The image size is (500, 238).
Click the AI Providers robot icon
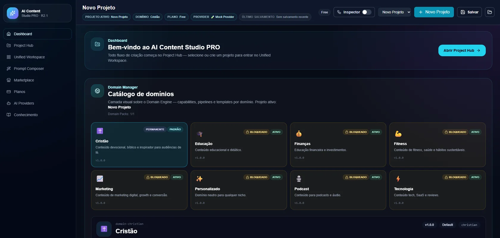[9, 103]
